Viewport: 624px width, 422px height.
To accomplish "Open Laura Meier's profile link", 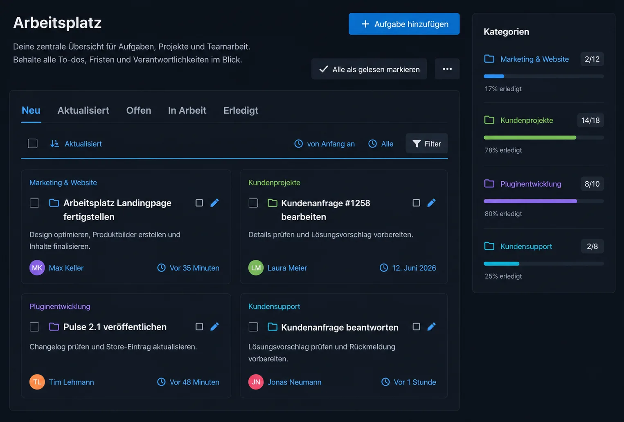I will coord(287,268).
